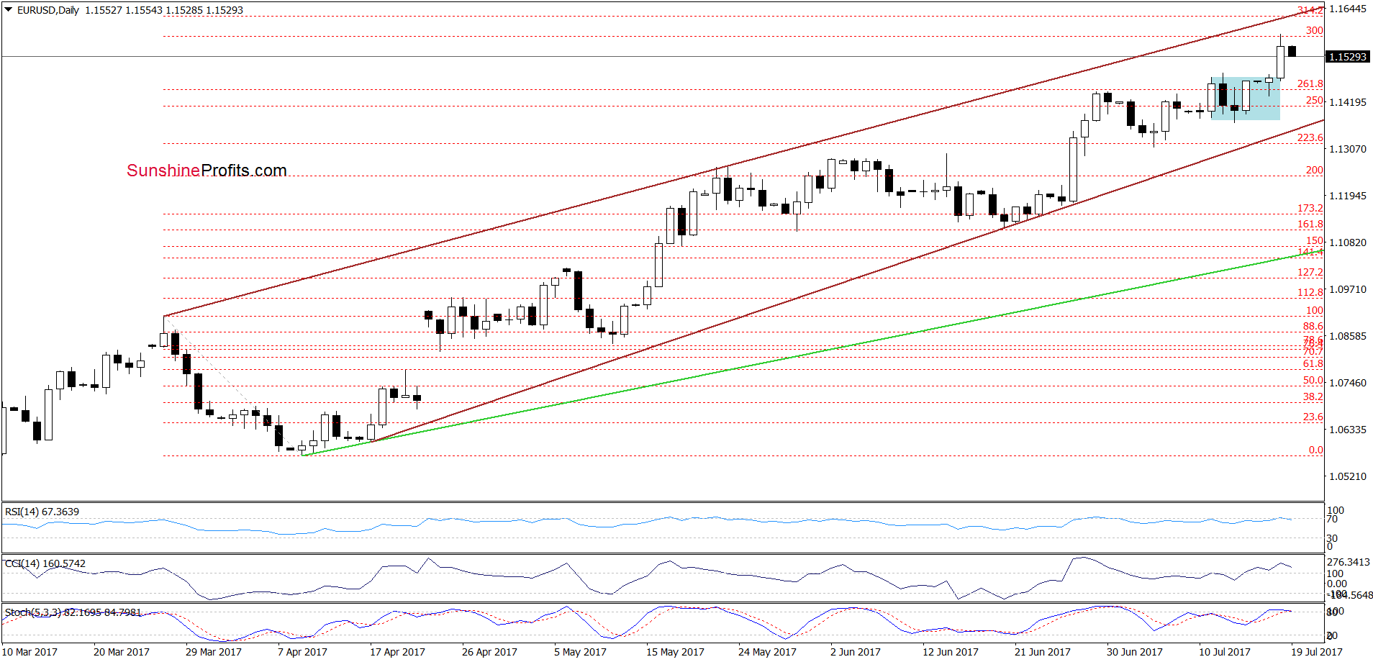Click the 20 Mar 2017 date label
This screenshot has width=1373, height=662.
122,652
